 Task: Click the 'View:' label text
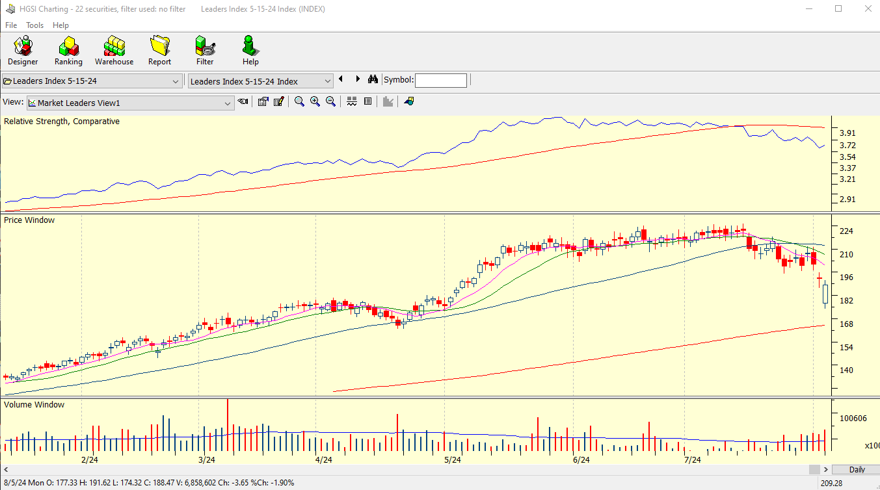[x=13, y=102]
